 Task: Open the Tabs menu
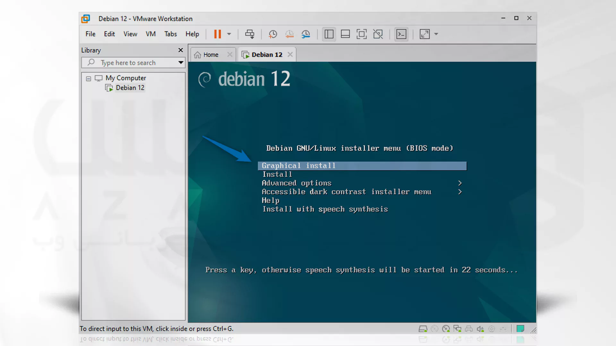(170, 34)
